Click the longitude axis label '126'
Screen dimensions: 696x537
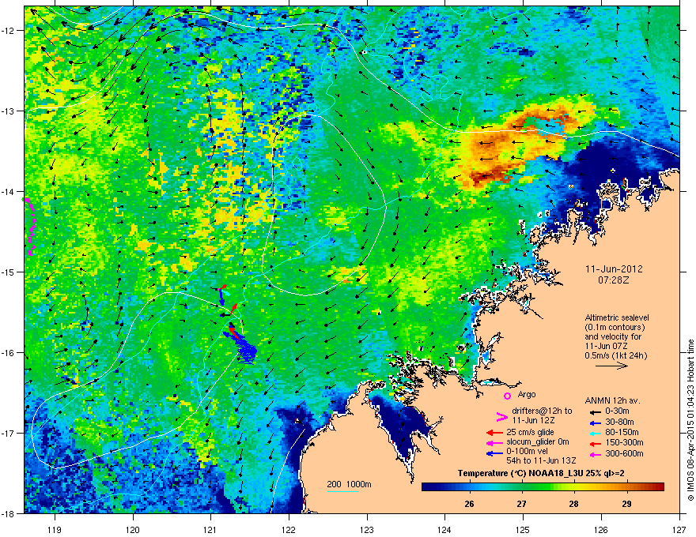coord(601,529)
